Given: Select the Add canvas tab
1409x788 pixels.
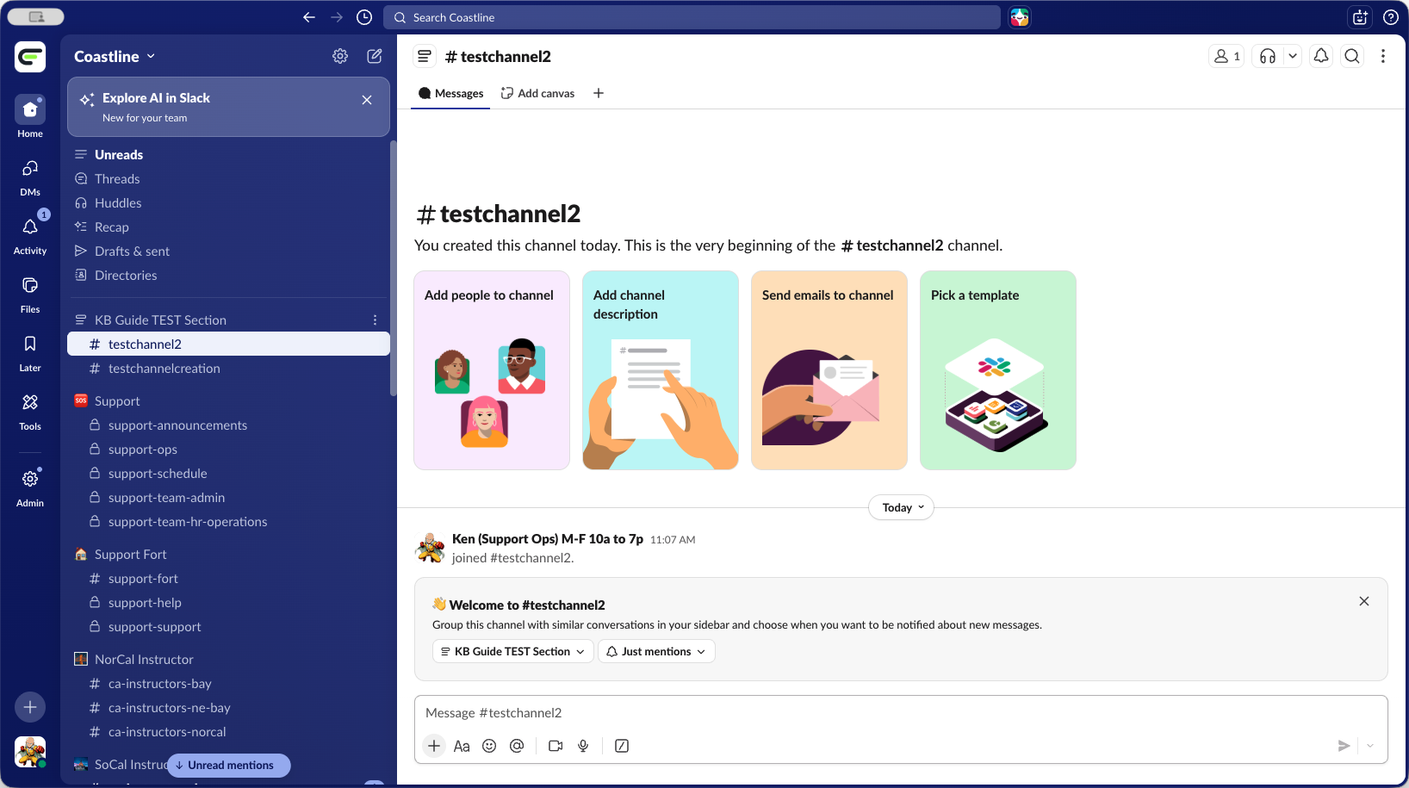Looking at the screenshot, I should (x=538, y=93).
